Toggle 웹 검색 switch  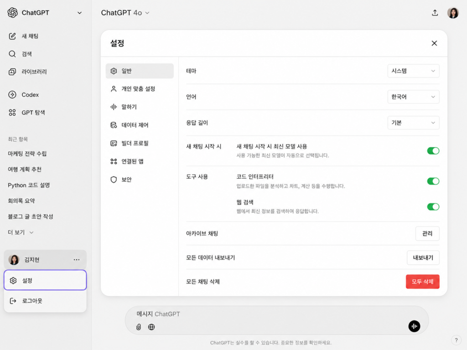[x=433, y=207]
